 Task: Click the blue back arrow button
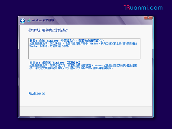click(x=23, y=20)
